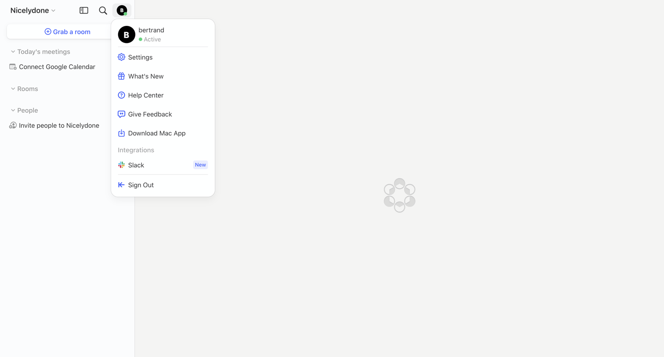Click Download Mac App option

[x=163, y=133]
